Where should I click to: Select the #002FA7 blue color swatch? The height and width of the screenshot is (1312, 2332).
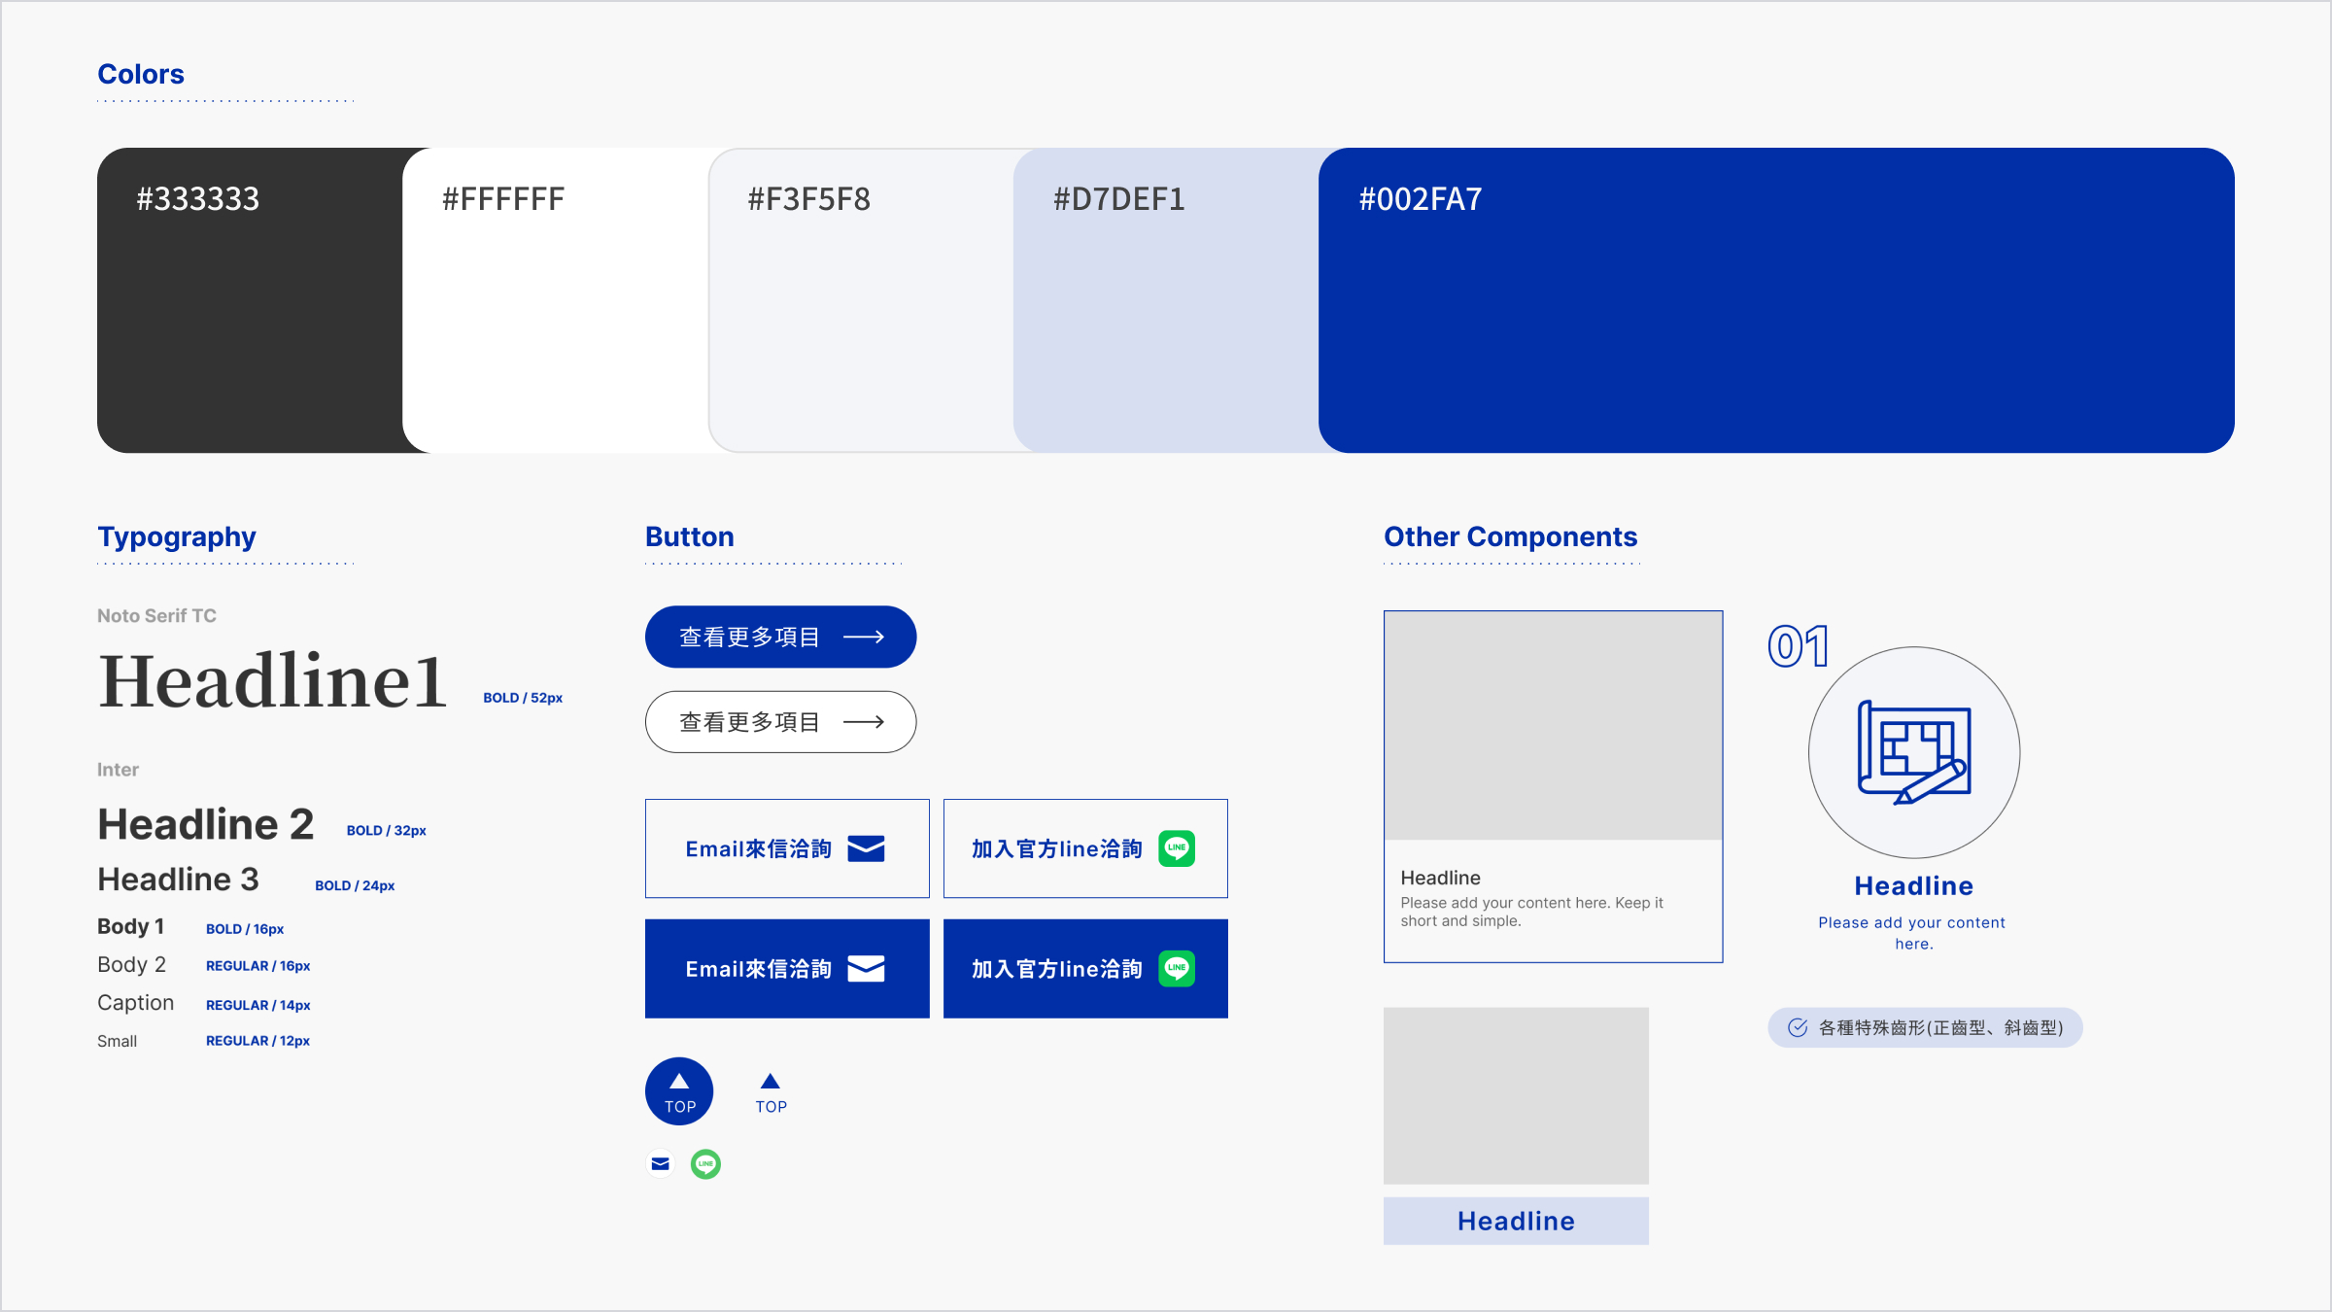1776,300
